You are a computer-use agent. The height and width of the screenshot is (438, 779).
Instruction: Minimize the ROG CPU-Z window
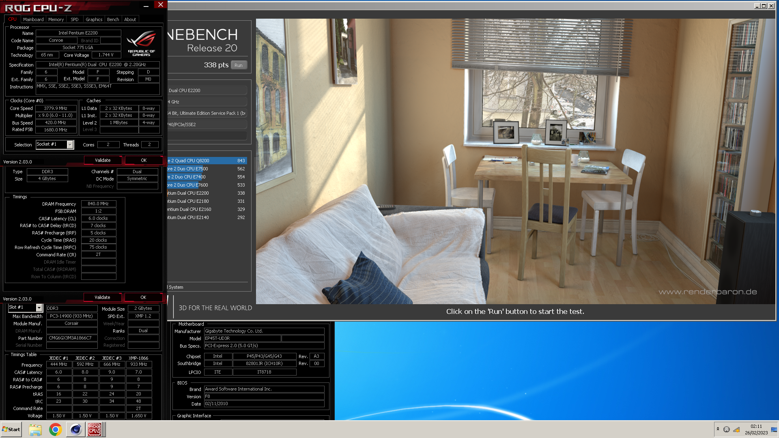pyautogui.click(x=146, y=5)
